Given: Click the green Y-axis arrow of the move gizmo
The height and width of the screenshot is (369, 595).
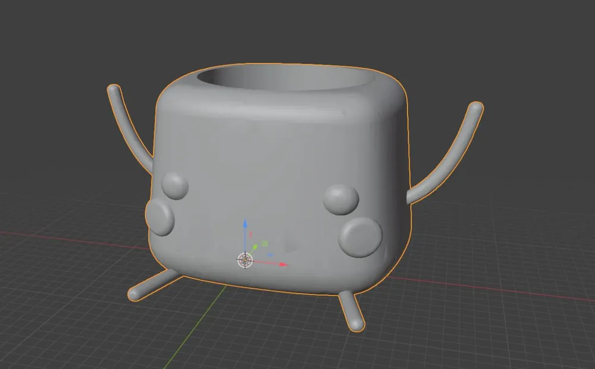Looking at the screenshot, I should point(255,247).
